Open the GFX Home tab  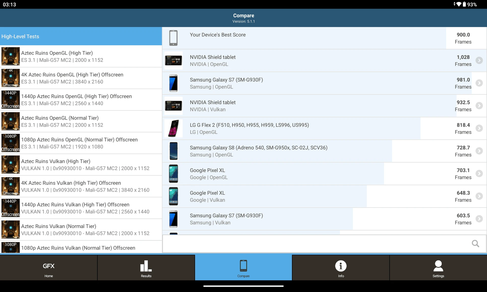click(48, 268)
